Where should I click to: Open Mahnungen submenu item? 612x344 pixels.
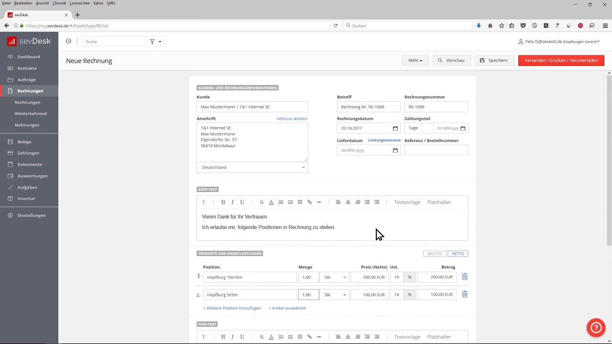point(27,125)
